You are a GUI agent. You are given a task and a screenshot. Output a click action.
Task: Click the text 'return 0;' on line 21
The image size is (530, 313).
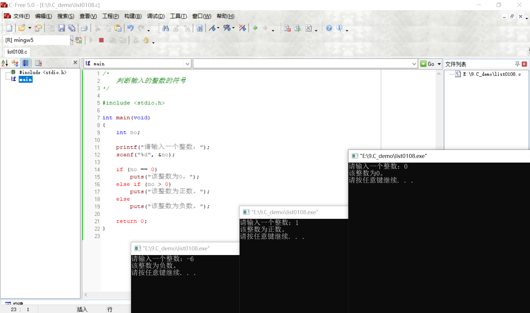click(x=131, y=221)
